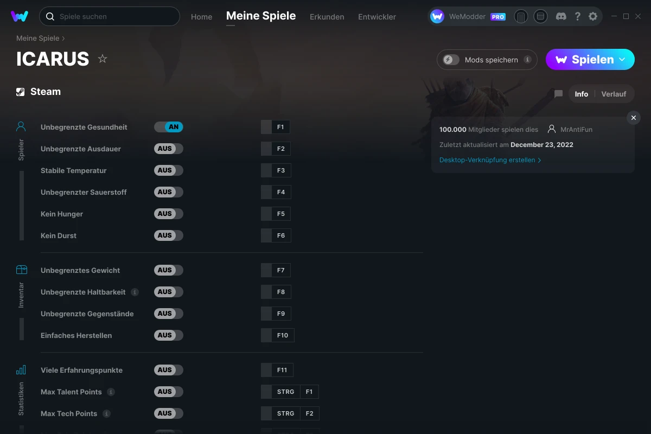Viewport: 651px width, 434px height.
Task: Click the round window icon beside phone icon
Action: 540,16
